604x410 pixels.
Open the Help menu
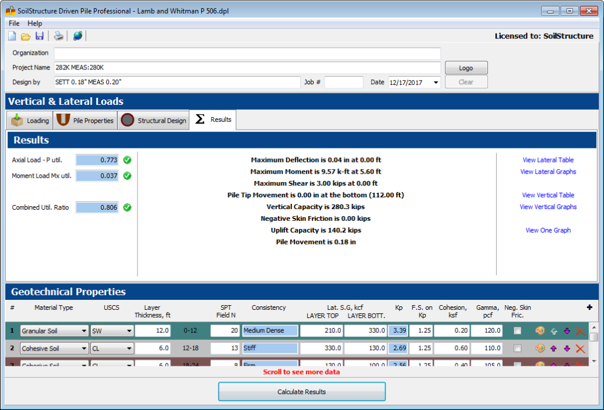(35, 24)
